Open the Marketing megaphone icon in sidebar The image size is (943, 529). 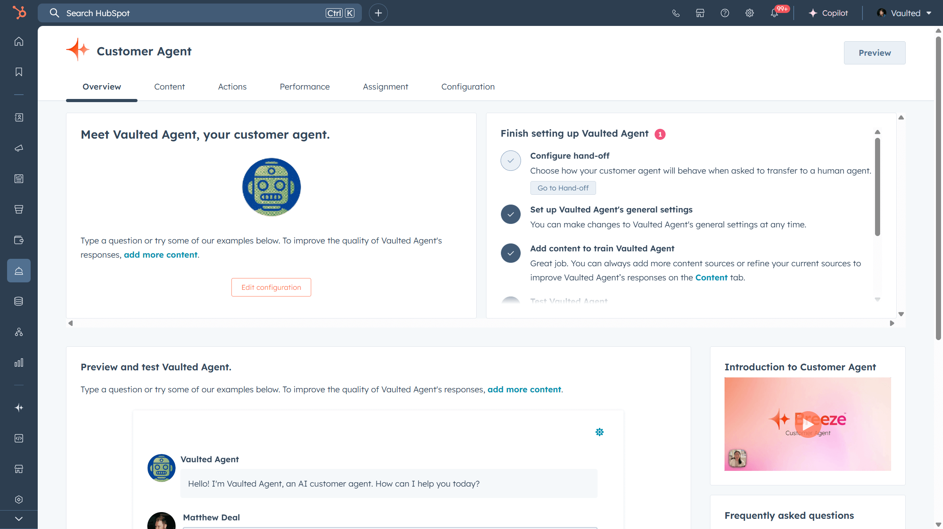click(x=19, y=148)
